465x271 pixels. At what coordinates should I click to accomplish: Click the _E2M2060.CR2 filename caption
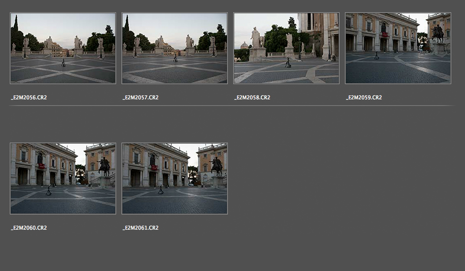[x=29, y=228]
